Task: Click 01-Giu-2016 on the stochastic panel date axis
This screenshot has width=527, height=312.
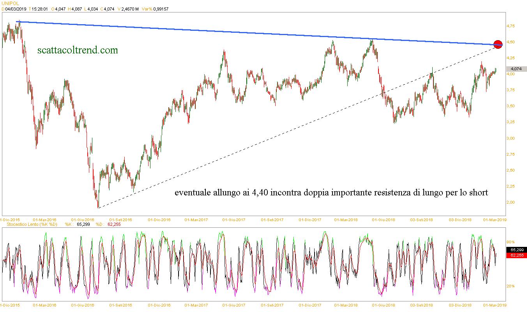Action: click(83, 305)
